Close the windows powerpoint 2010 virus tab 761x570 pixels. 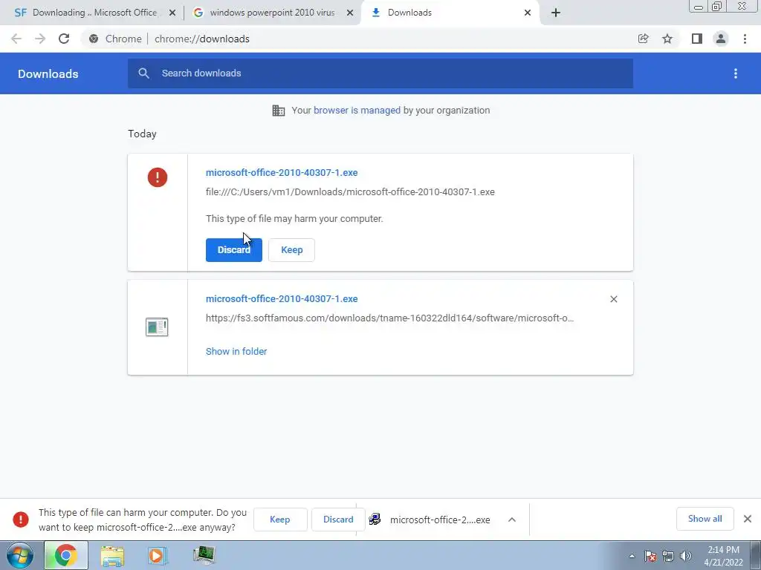pos(349,13)
